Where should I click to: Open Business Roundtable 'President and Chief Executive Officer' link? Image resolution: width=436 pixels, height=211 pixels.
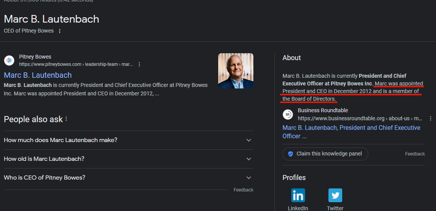(351, 132)
